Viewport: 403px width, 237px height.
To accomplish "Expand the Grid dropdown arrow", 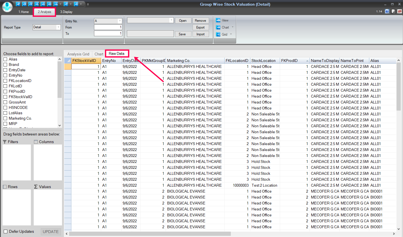I will pyautogui.click(x=231, y=35).
